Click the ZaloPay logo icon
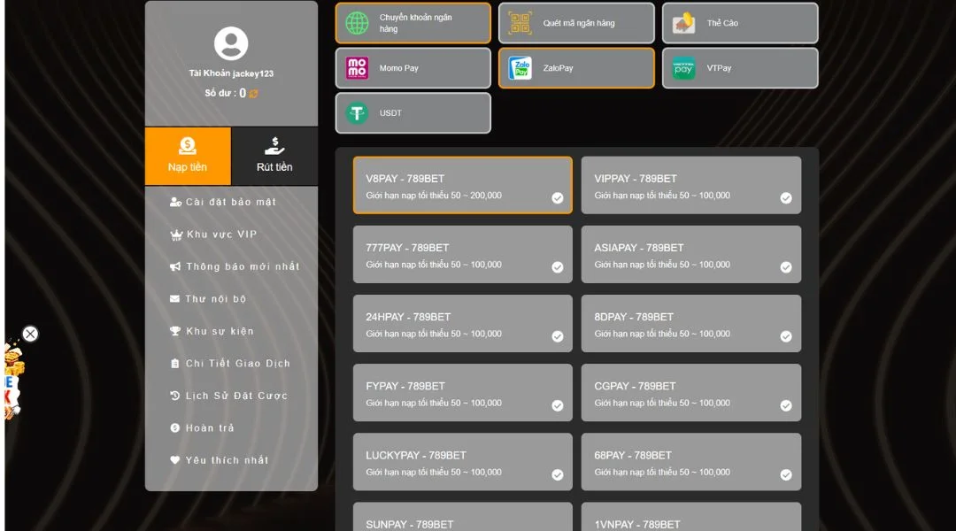 [x=520, y=68]
